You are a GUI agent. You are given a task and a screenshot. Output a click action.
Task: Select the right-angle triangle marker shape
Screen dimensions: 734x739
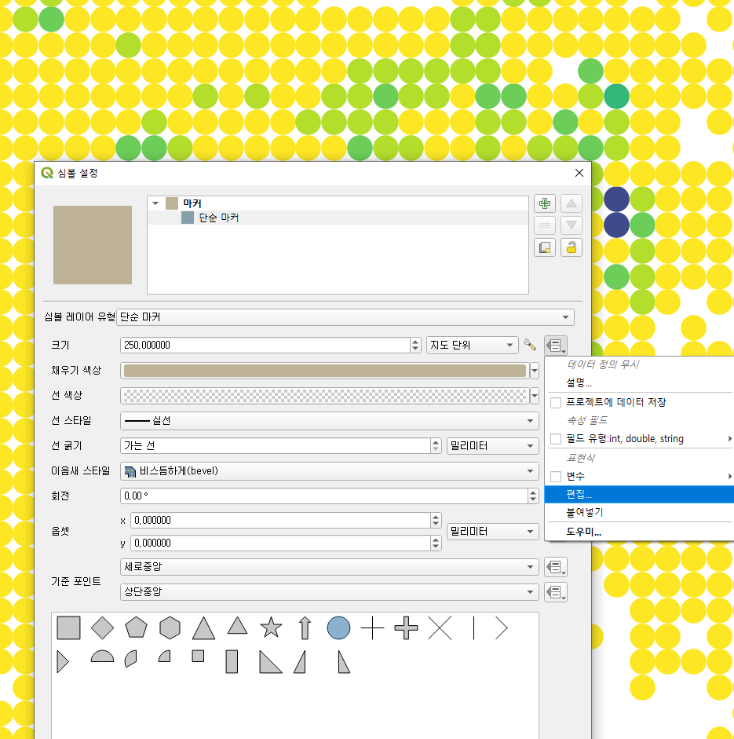[271, 662]
